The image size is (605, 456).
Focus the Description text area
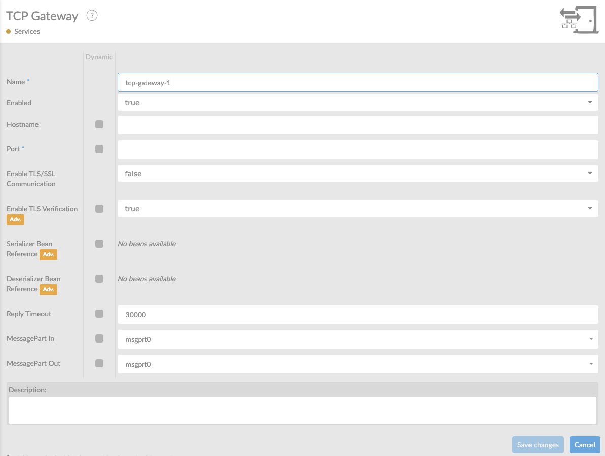coord(302,410)
